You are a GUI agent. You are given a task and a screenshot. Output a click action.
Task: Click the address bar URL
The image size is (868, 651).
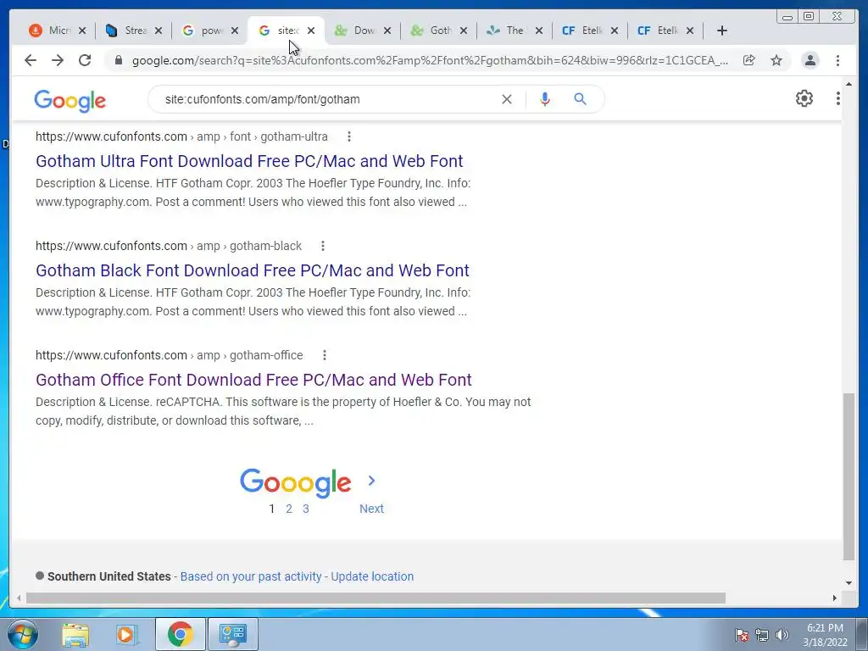(x=430, y=60)
